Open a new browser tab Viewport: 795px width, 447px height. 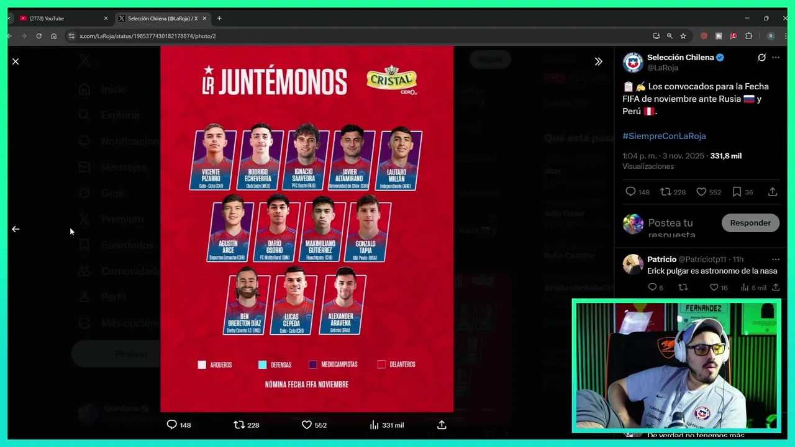point(219,19)
